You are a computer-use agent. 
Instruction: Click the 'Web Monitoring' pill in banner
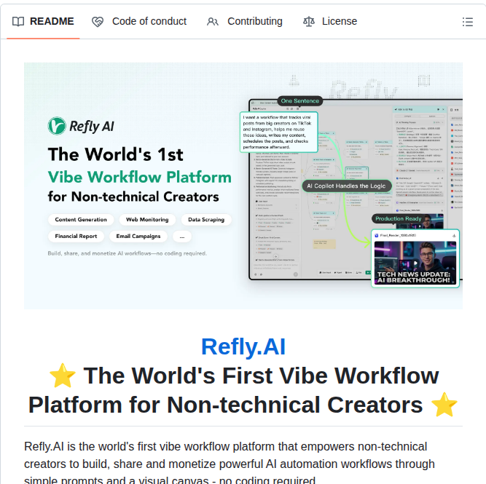tap(147, 220)
